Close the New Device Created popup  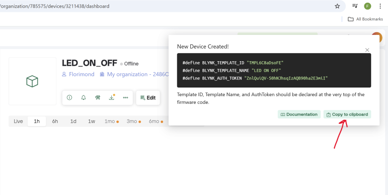click(367, 50)
